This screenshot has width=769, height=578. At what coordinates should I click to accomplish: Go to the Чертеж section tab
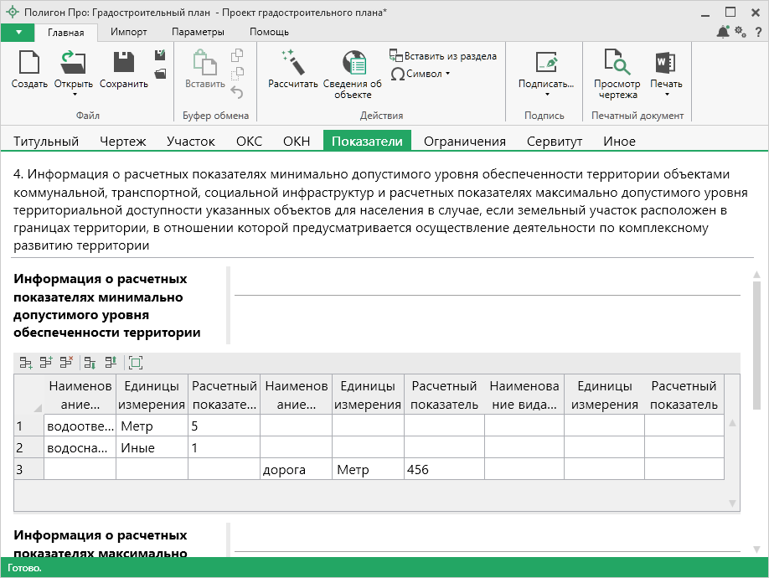point(122,141)
